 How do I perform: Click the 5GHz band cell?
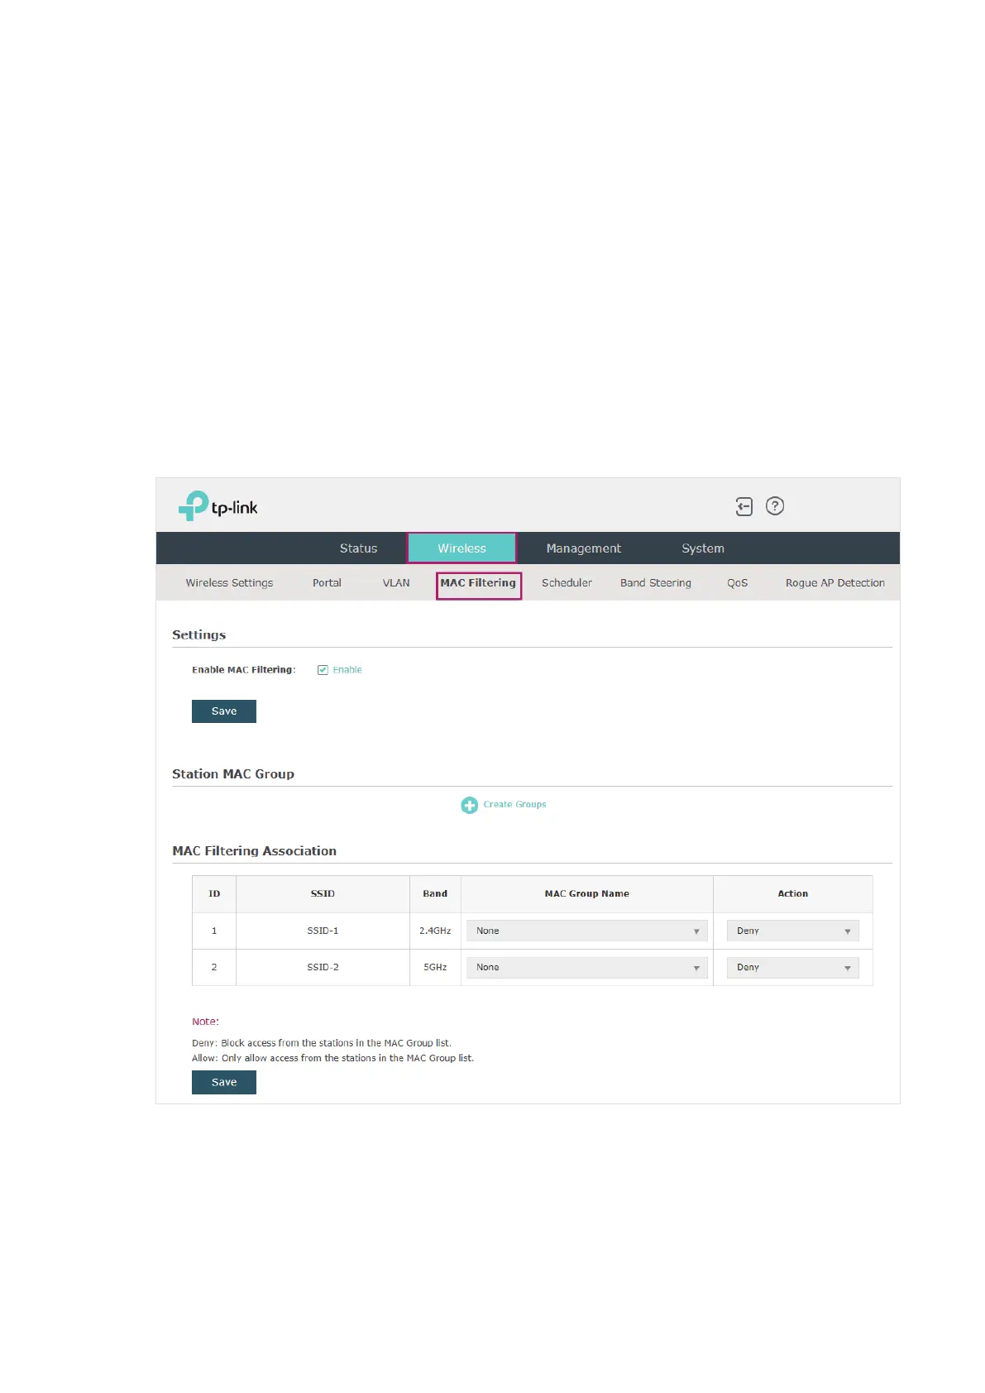pyautogui.click(x=435, y=968)
